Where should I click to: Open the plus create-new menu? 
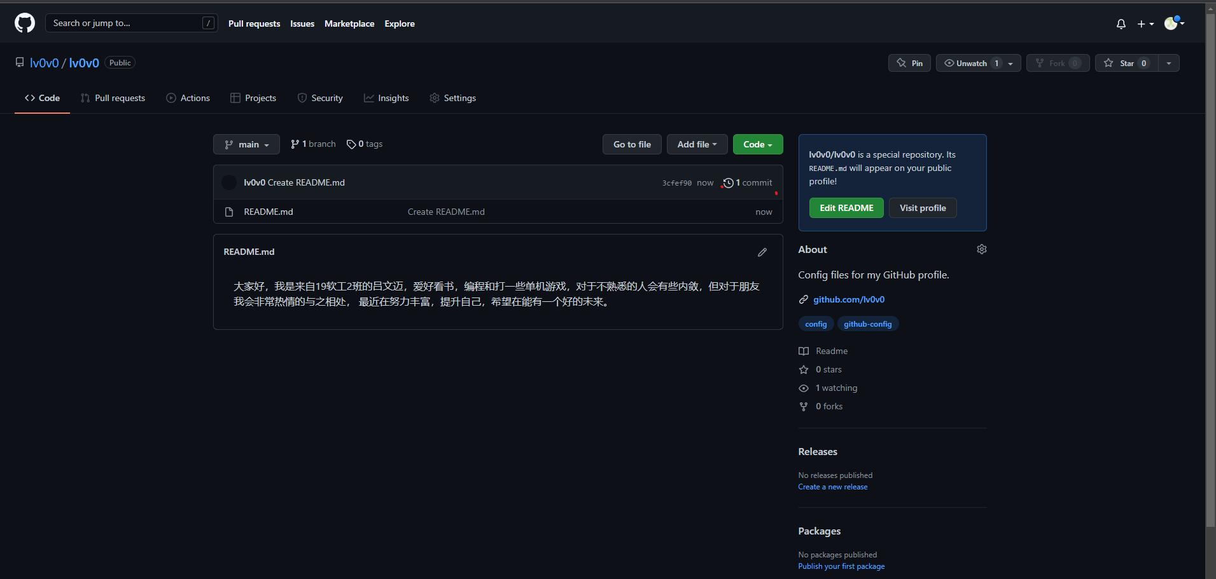click(1145, 24)
